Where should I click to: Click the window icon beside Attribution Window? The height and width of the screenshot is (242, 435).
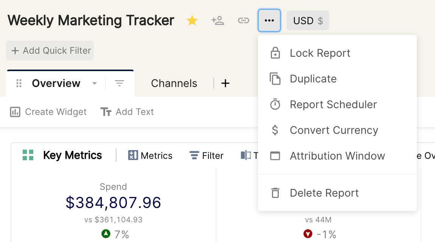coord(275,156)
